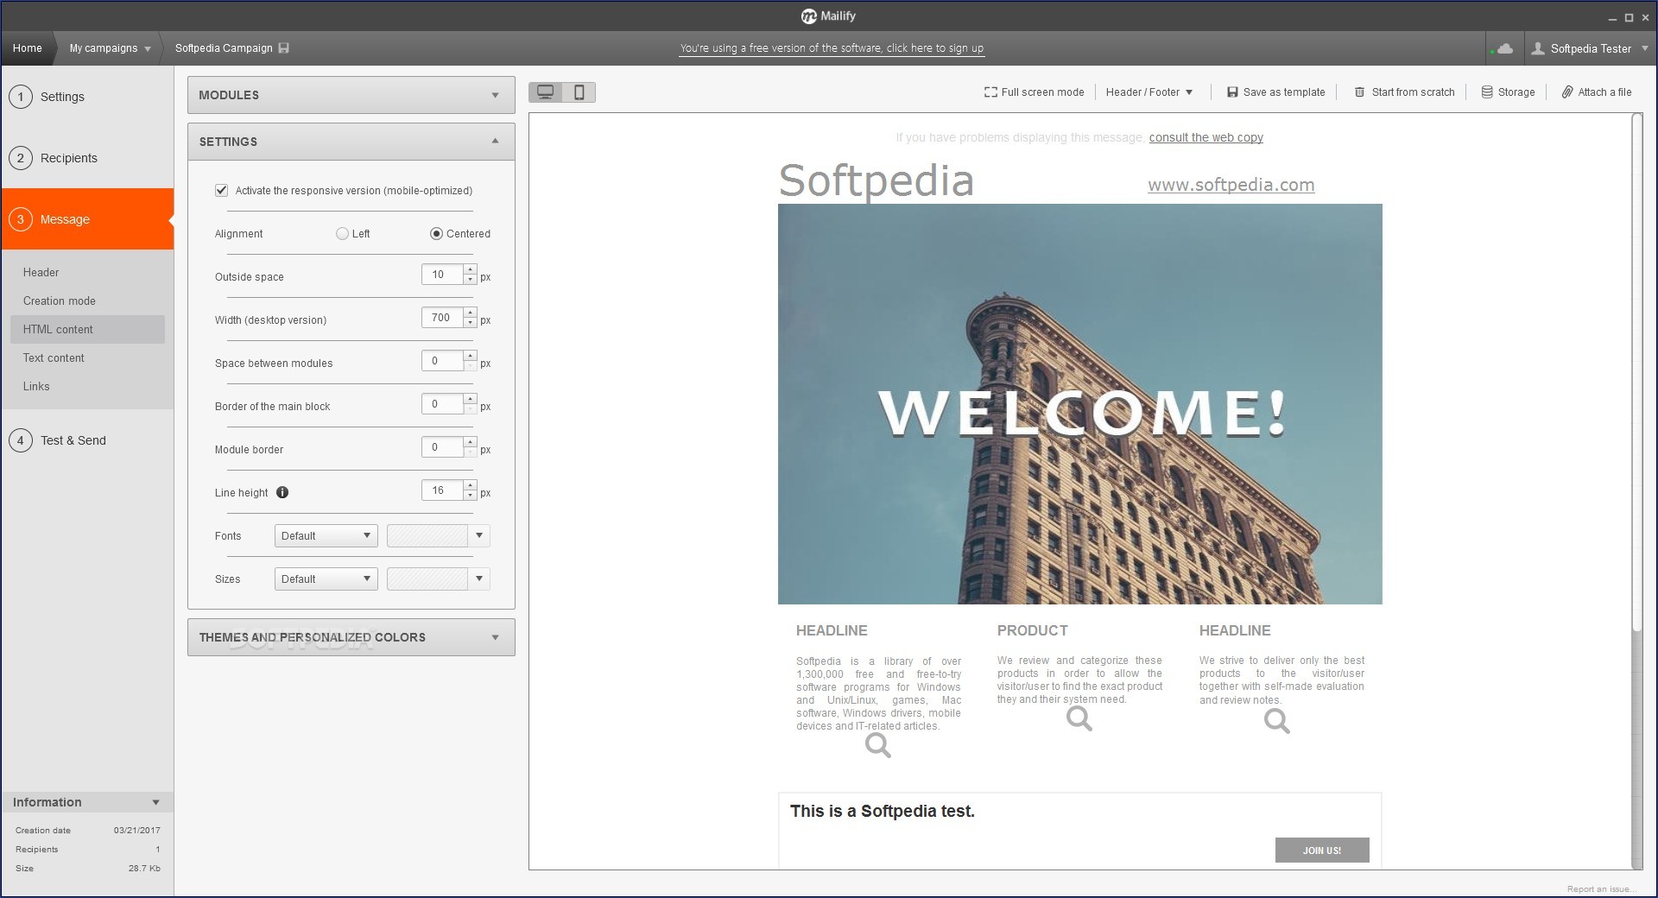
Task: Expand THEMES AND PERSONALIZED COLORS panel
Action: coord(351,637)
